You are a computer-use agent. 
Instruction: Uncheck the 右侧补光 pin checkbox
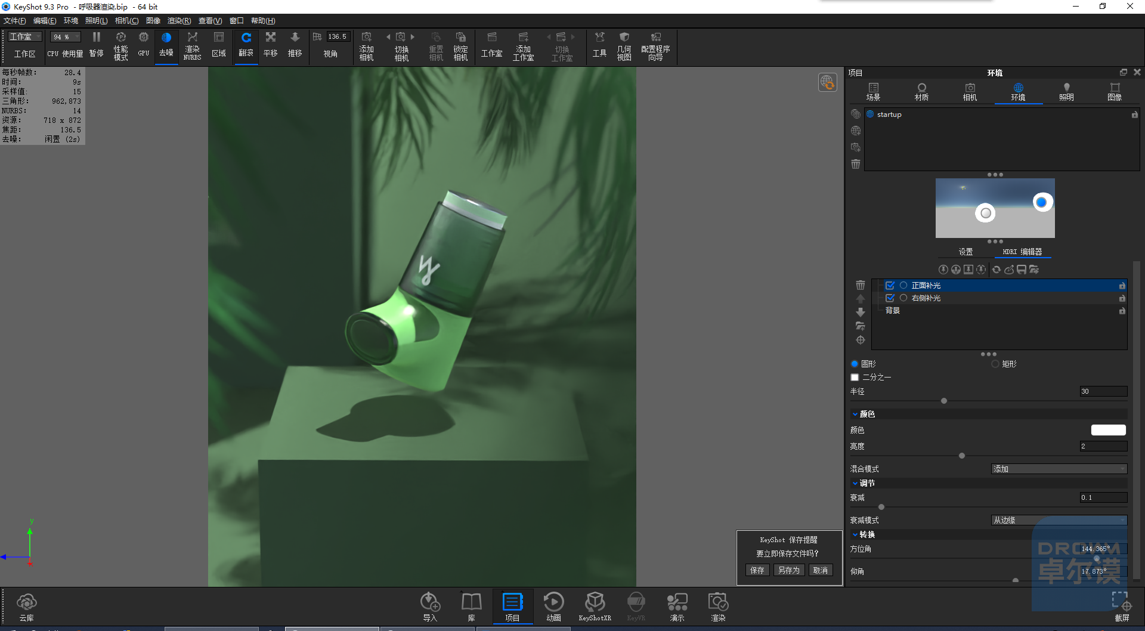click(890, 298)
